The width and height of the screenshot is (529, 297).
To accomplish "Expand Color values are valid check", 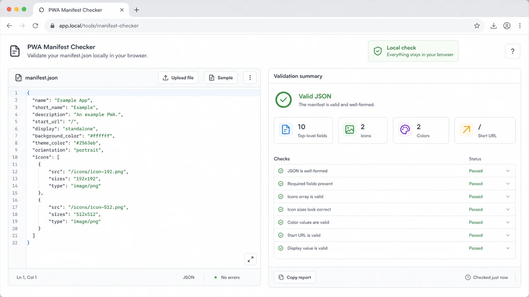I will [x=508, y=222].
